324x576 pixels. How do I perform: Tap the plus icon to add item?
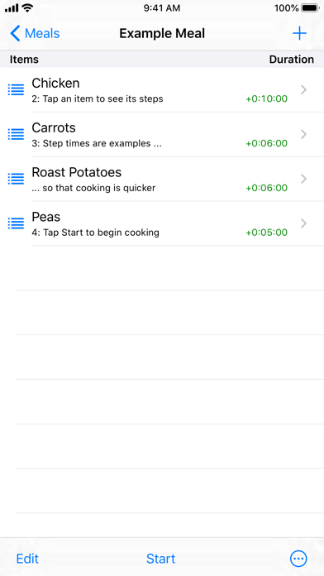tap(299, 33)
